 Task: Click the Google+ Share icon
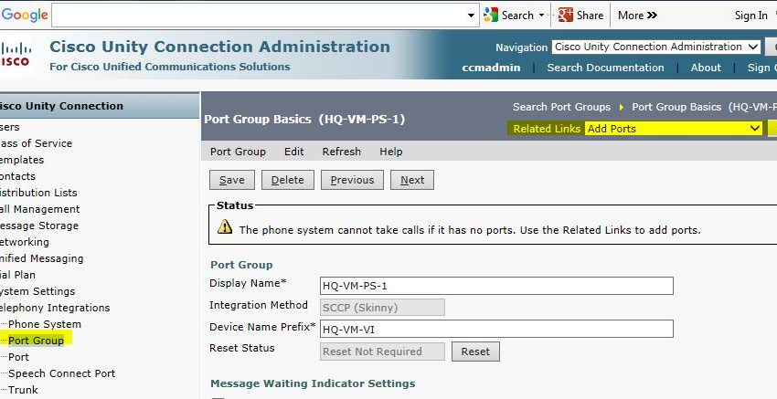pyautogui.click(x=566, y=15)
